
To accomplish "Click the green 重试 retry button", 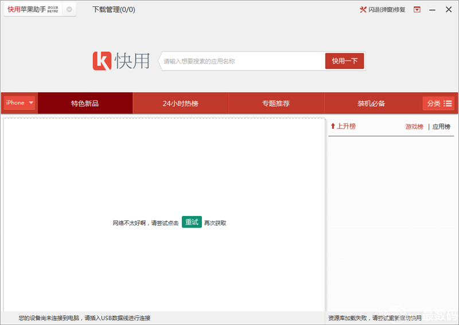I will point(192,222).
